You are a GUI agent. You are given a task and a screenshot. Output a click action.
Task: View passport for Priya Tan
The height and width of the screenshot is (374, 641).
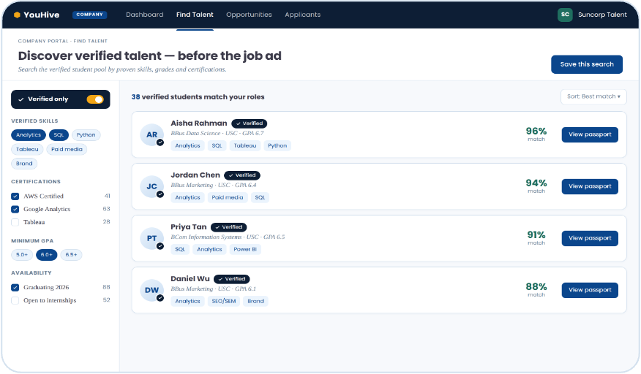(x=590, y=238)
